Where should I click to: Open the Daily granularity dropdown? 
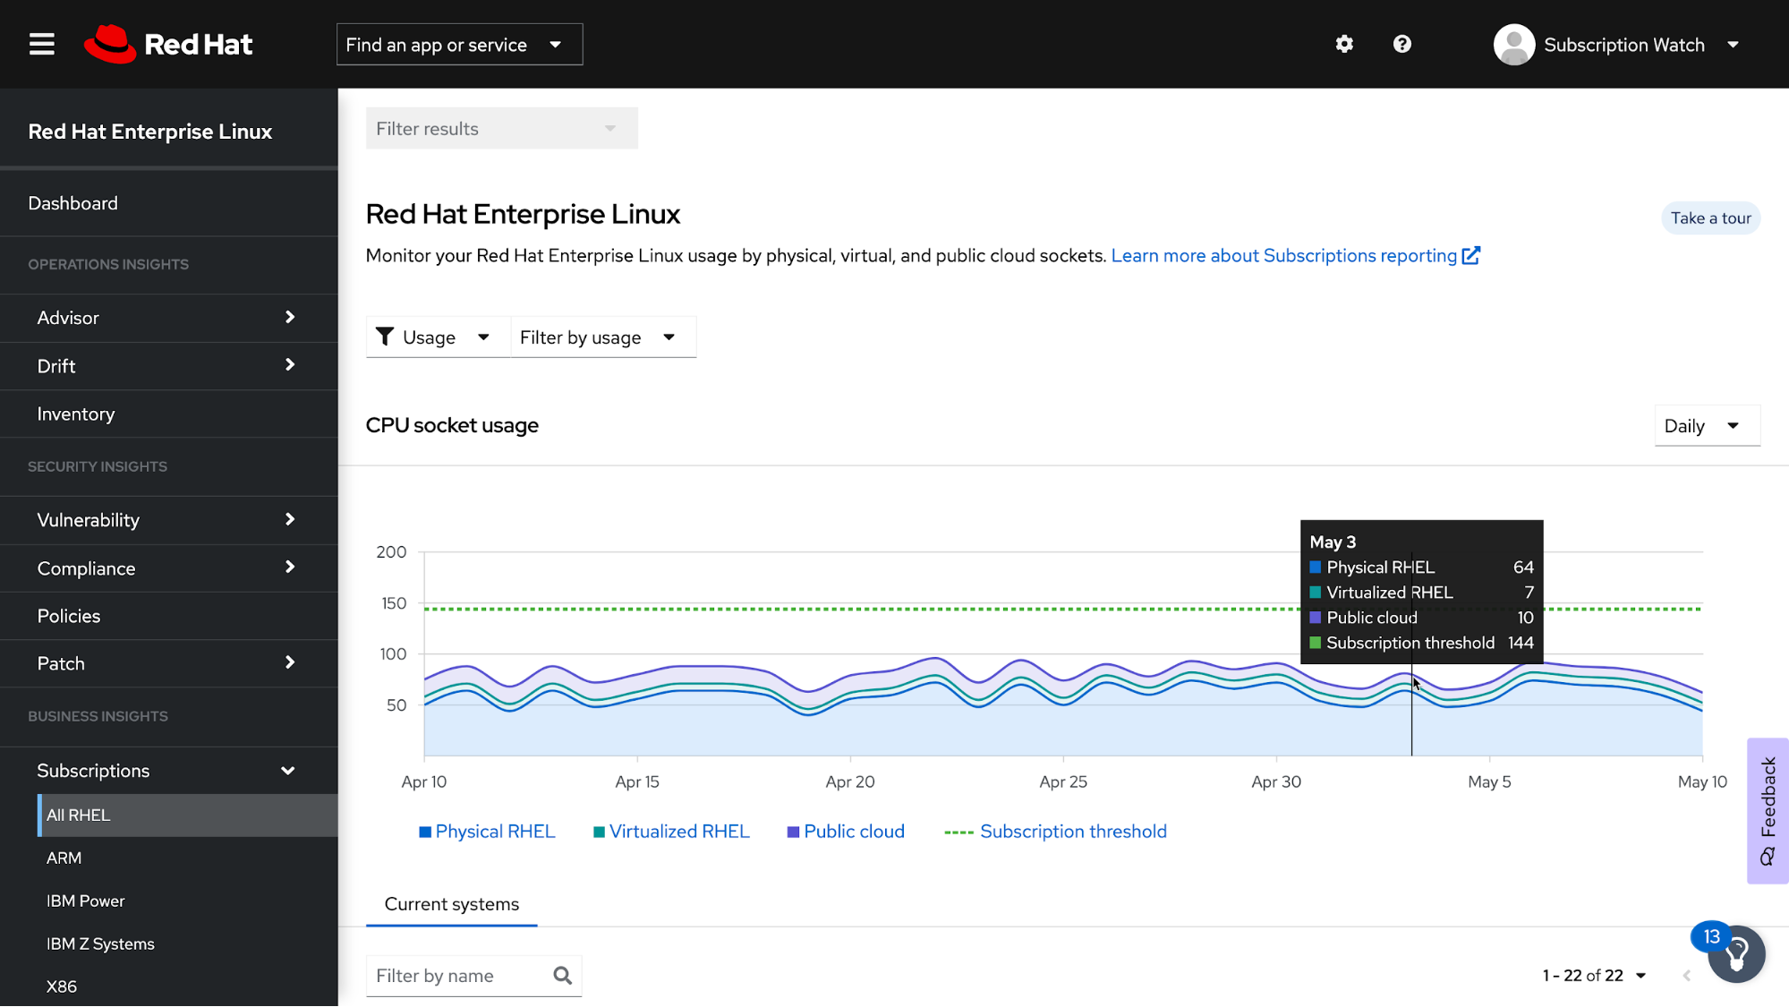pos(1706,426)
